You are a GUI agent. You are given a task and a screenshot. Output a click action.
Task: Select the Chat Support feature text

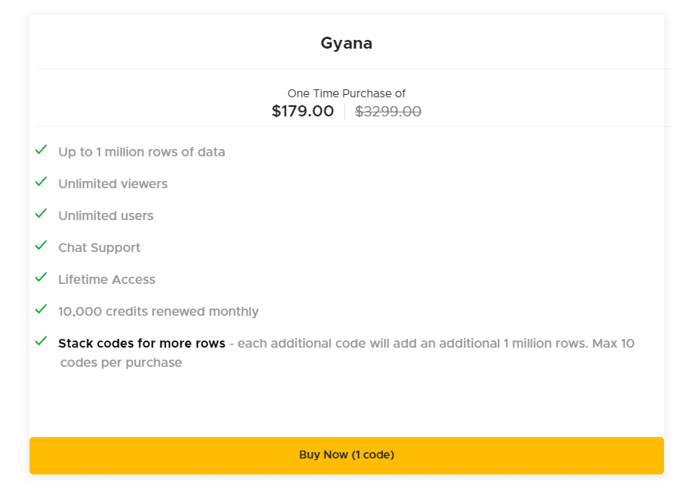tap(99, 247)
